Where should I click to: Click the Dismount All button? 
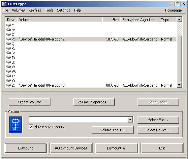[116, 148]
